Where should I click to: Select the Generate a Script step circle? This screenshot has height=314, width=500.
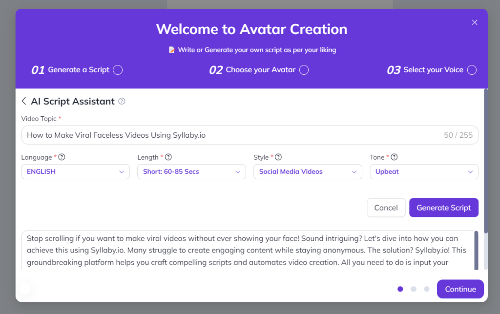tap(118, 70)
